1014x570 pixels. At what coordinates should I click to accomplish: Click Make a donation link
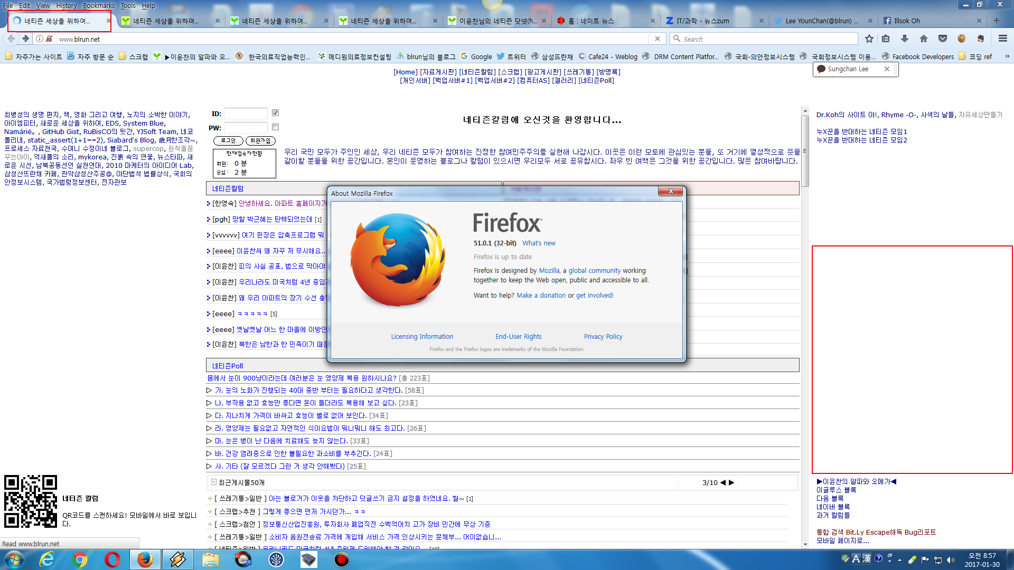point(541,296)
